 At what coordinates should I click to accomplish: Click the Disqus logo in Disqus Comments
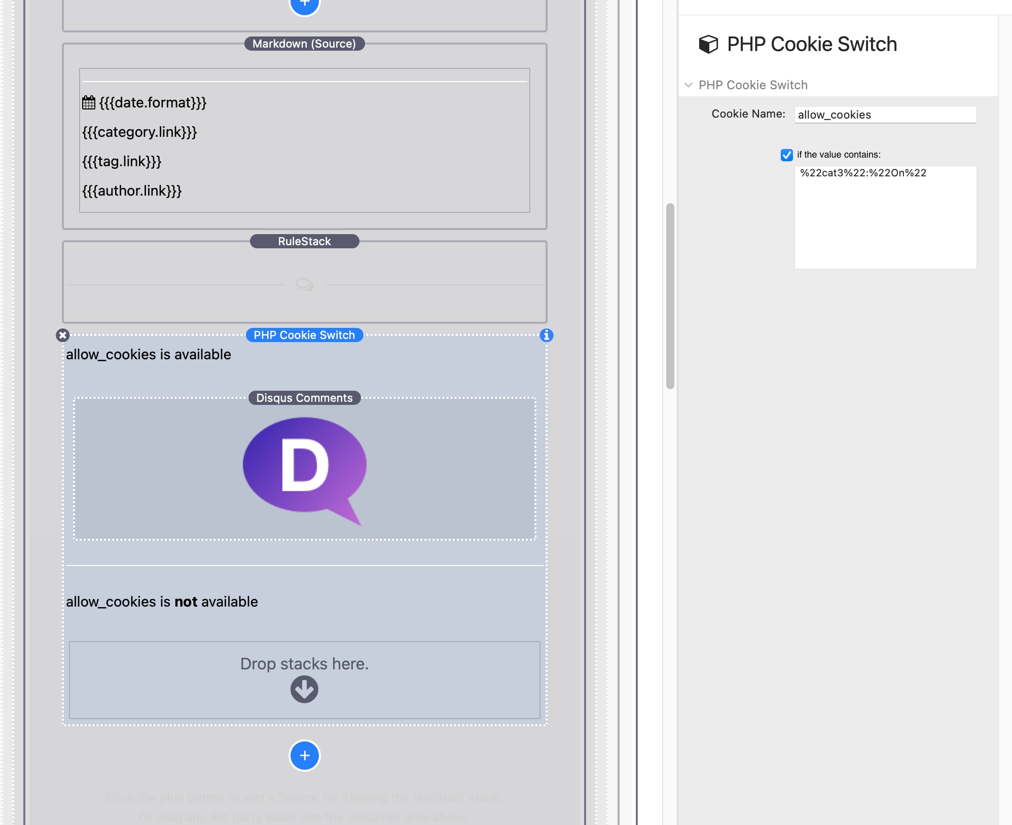pyautogui.click(x=304, y=470)
